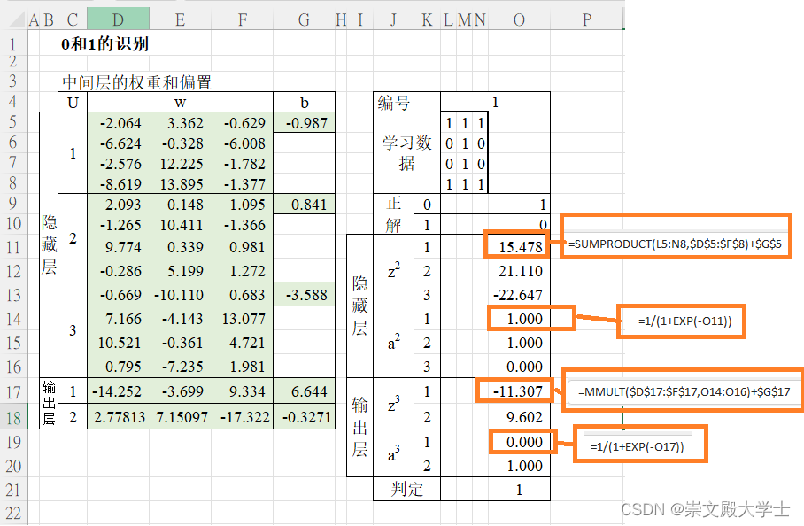Click row 18 header
Screen dimensions: 804x526
13,418
